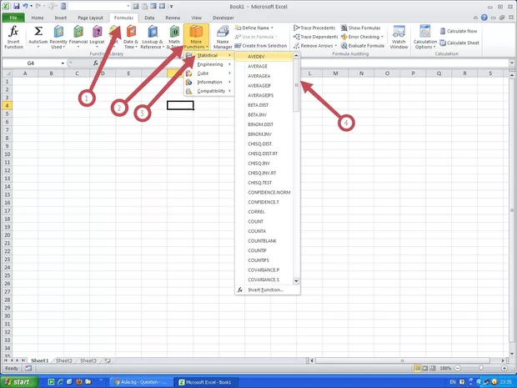Click the function list scroll down arrow

296,280
